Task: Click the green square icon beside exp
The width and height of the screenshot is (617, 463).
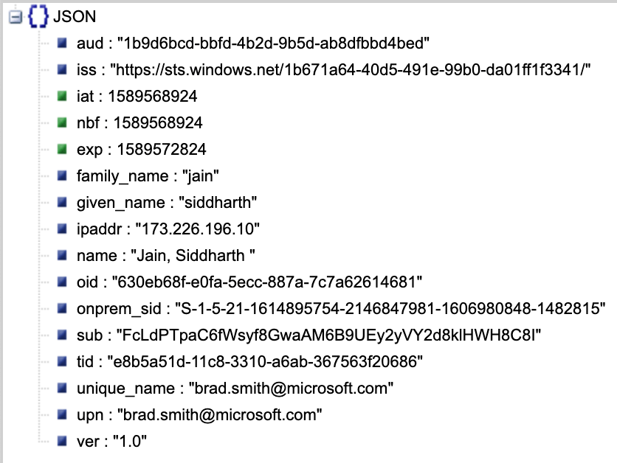Action: pyautogui.click(x=62, y=150)
